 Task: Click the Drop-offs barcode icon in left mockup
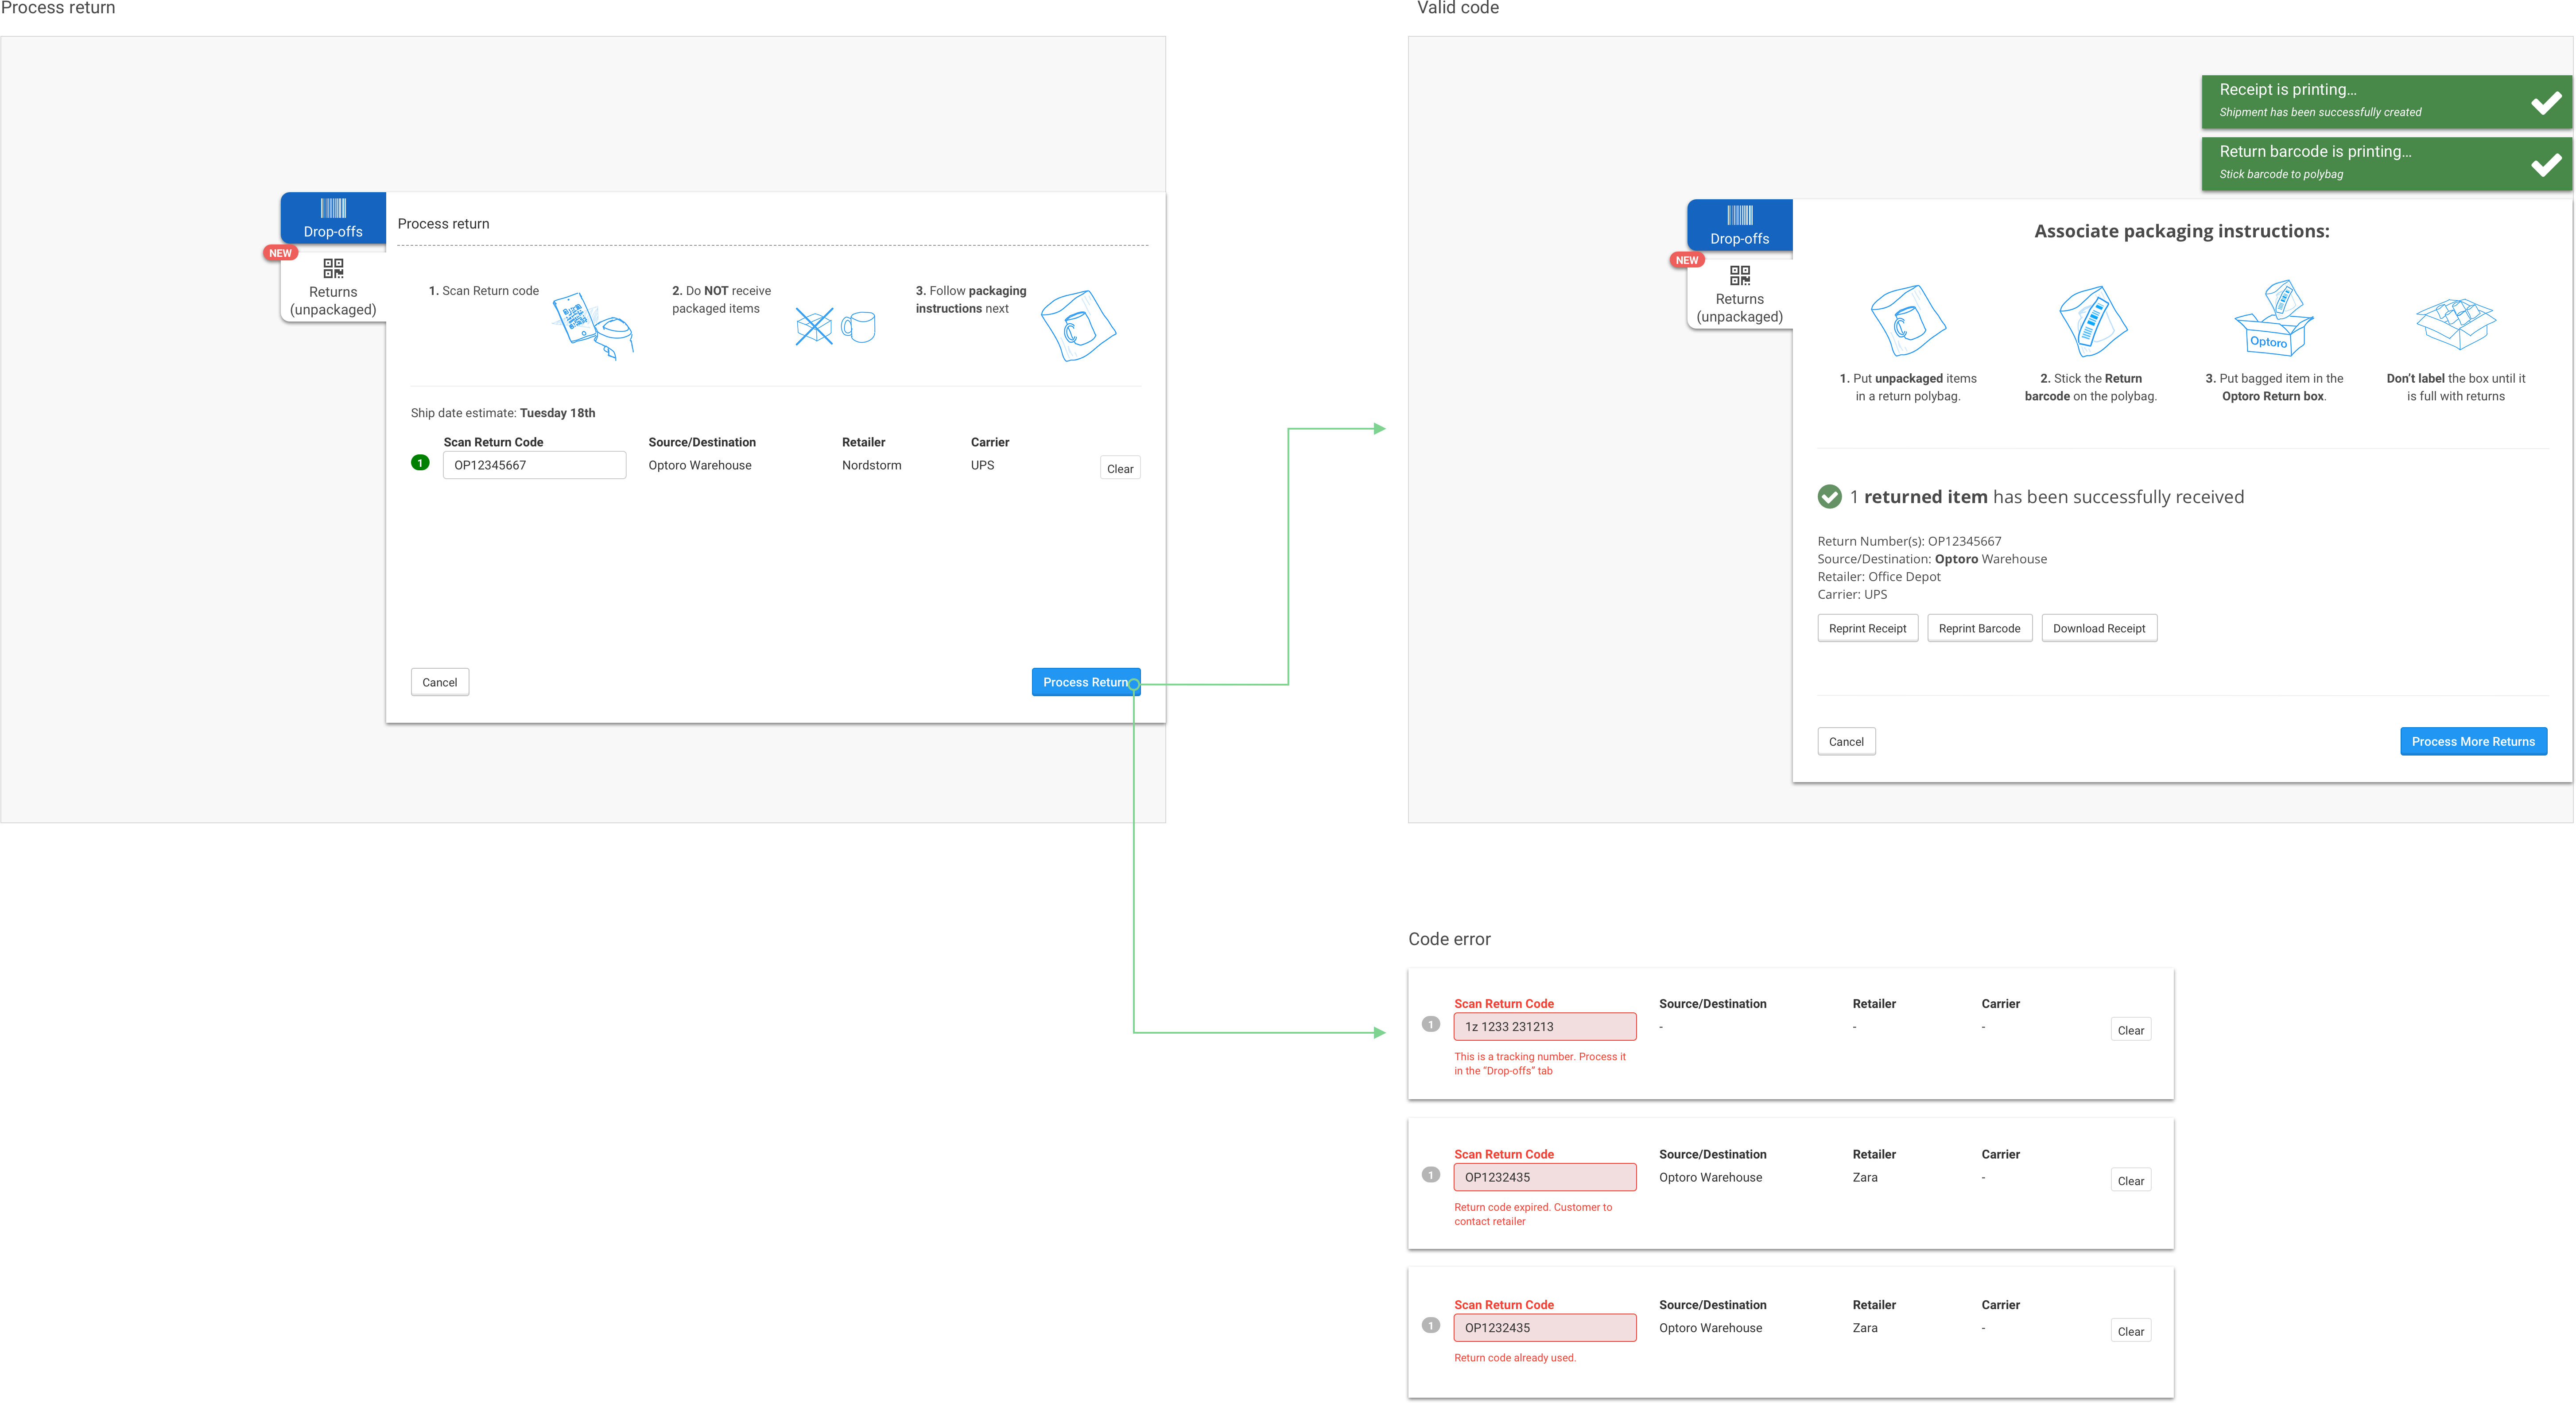(333, 208)
